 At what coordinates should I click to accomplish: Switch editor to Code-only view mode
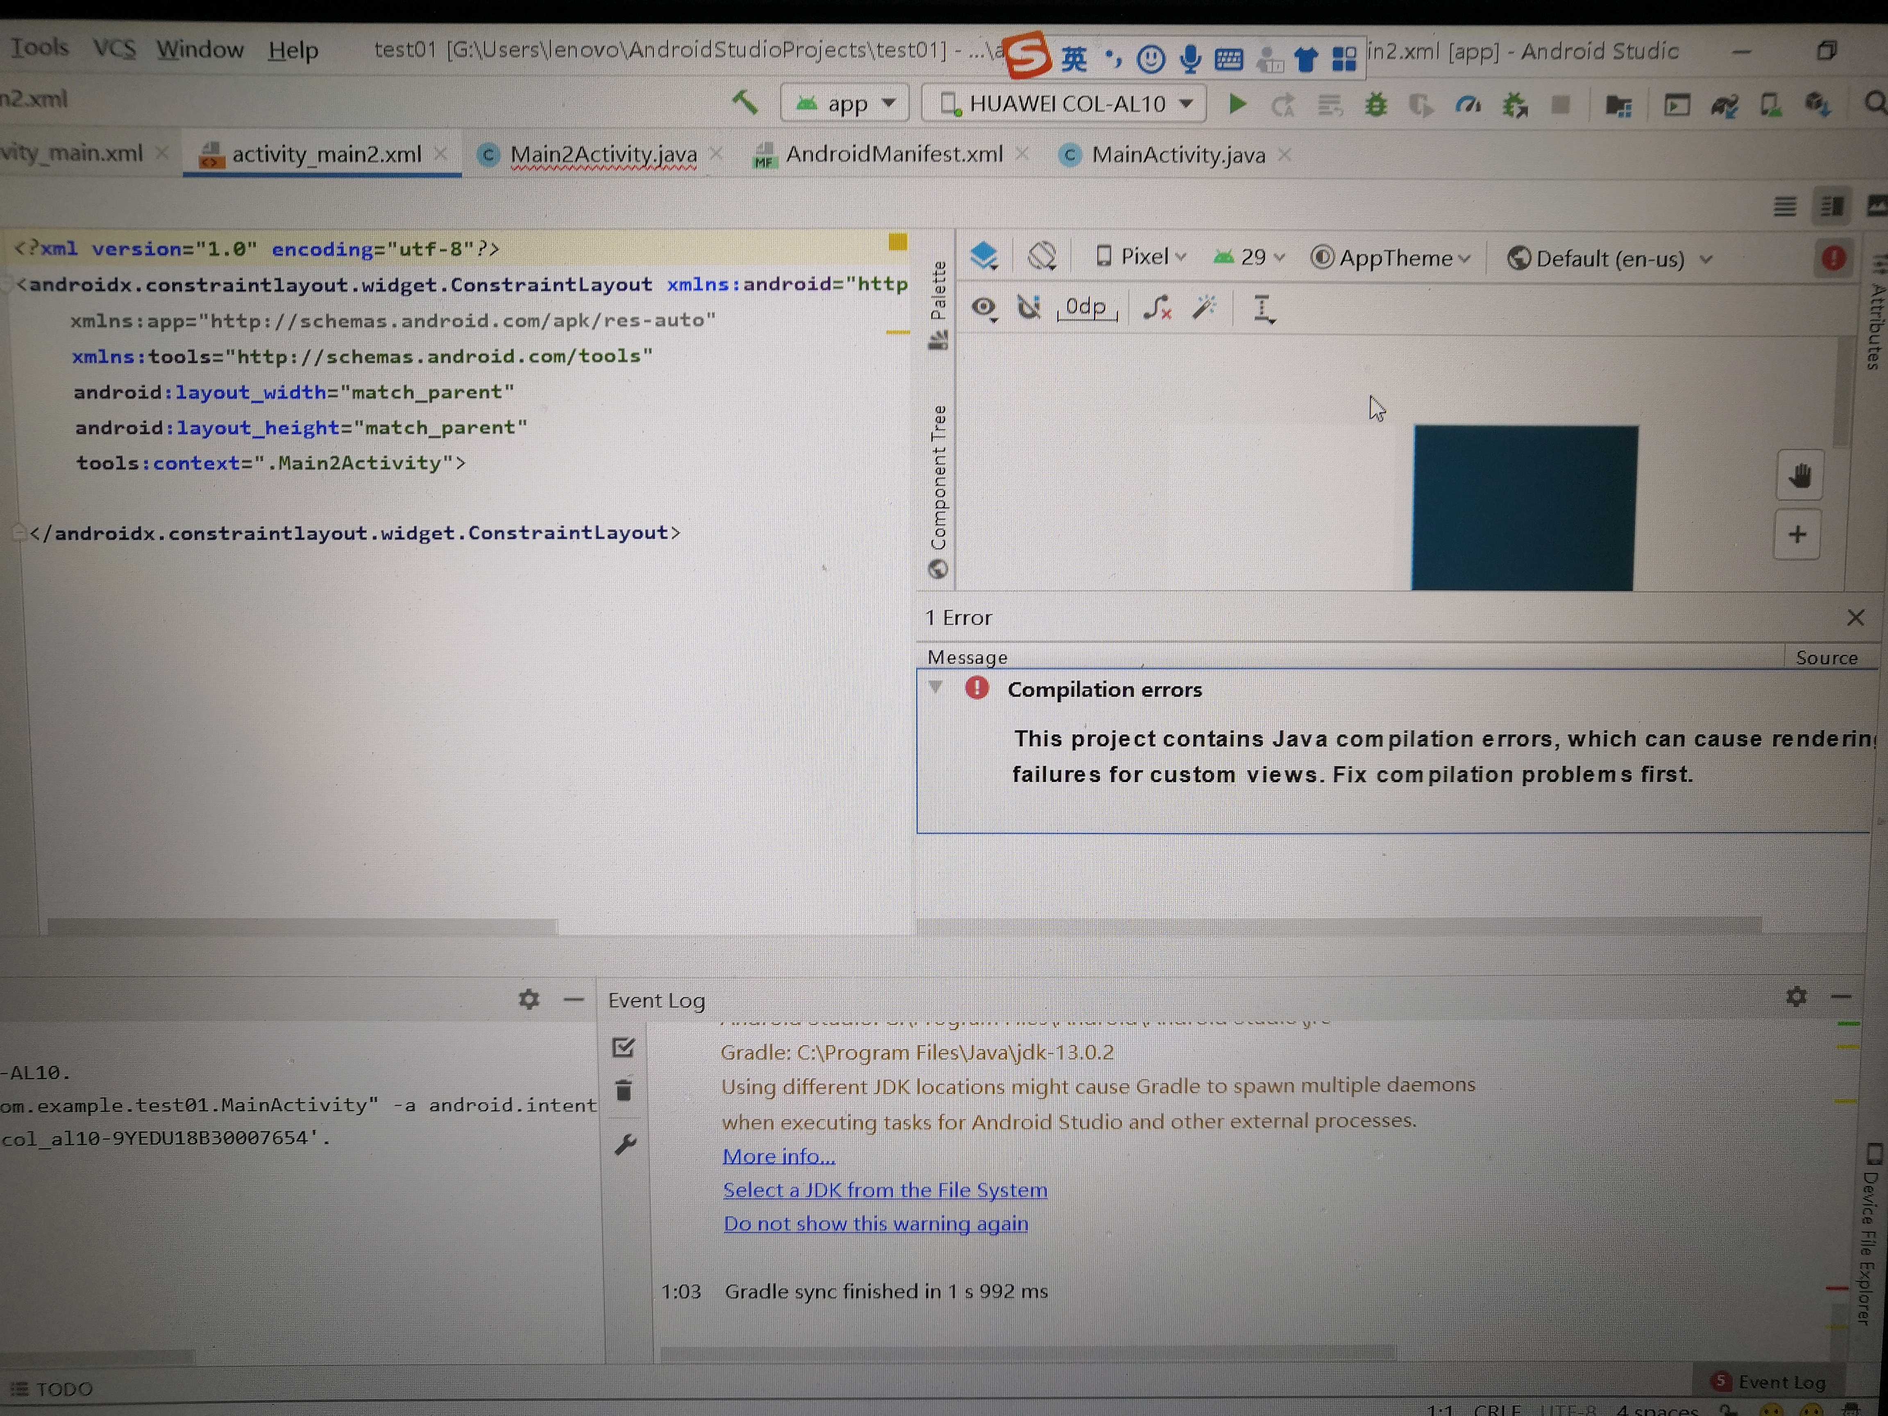(1785, 206)
